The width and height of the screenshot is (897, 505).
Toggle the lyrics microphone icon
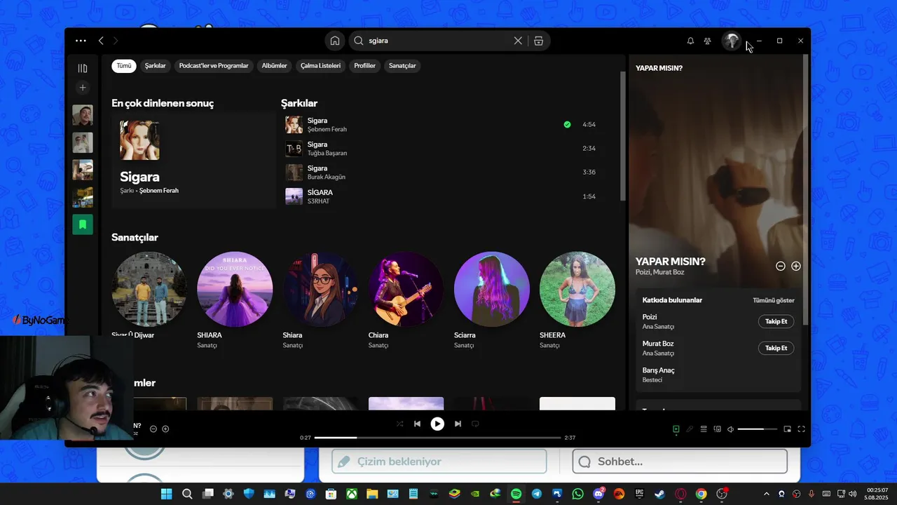(x=690, y=429)
